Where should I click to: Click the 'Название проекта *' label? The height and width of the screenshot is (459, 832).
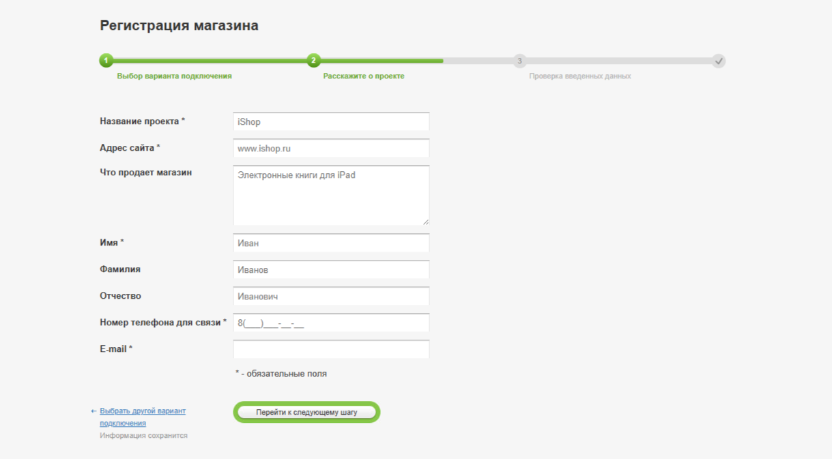pos(142,121)
